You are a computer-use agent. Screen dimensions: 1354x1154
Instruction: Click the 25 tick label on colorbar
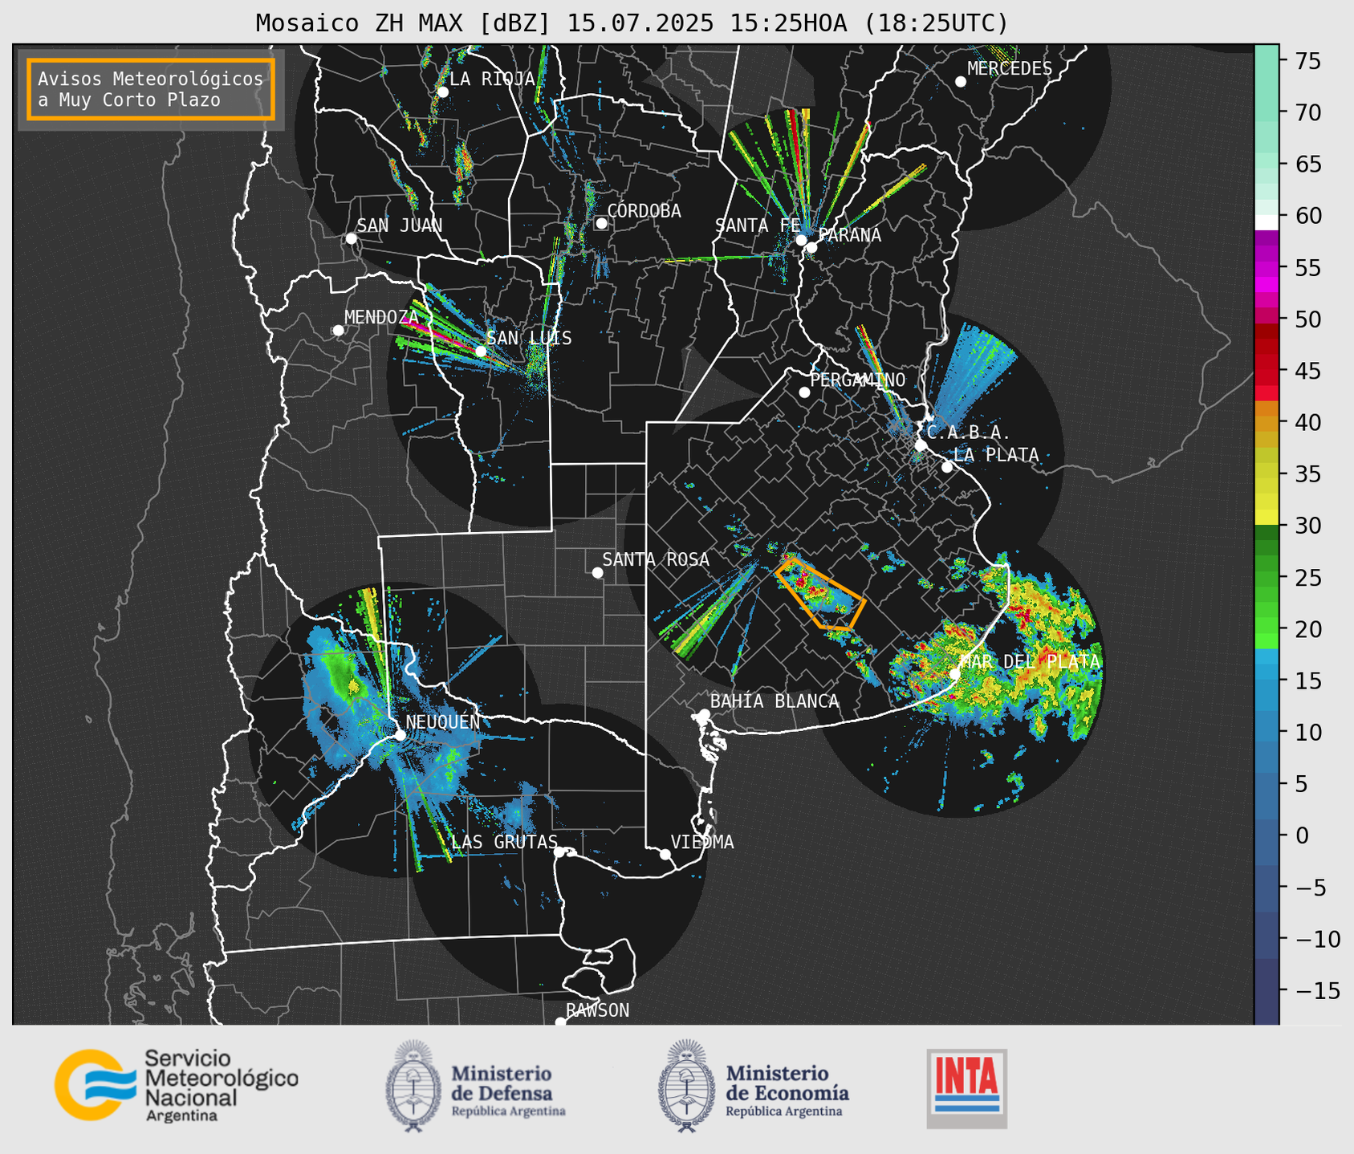[x=1307, y=578]
